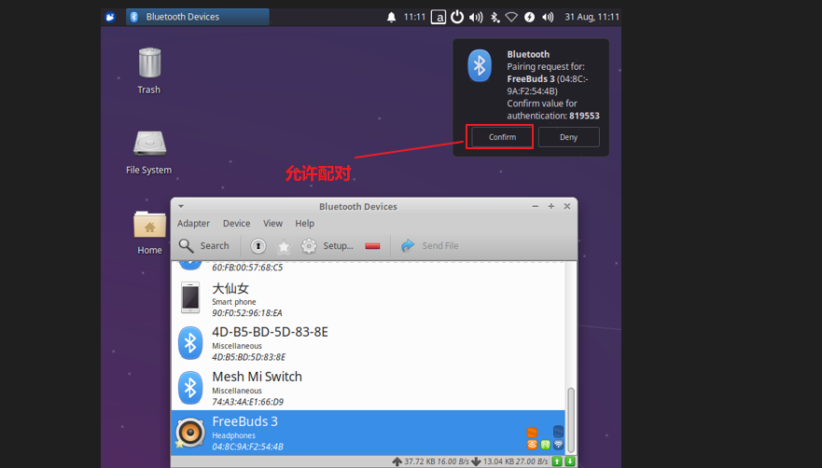822x468 pixels.
Task: Click the Setup gear button
Action: 327,246
